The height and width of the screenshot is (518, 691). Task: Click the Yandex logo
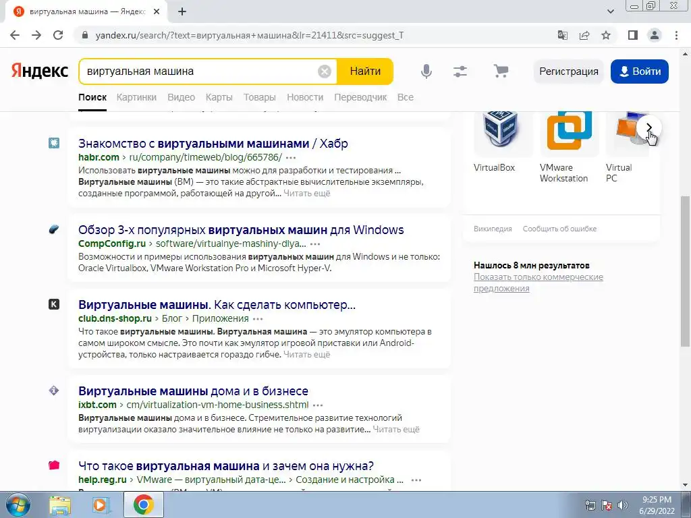[x=40, y=71]
